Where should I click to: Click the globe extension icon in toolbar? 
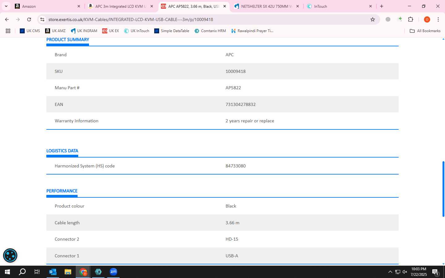click(x=388, y=19)
